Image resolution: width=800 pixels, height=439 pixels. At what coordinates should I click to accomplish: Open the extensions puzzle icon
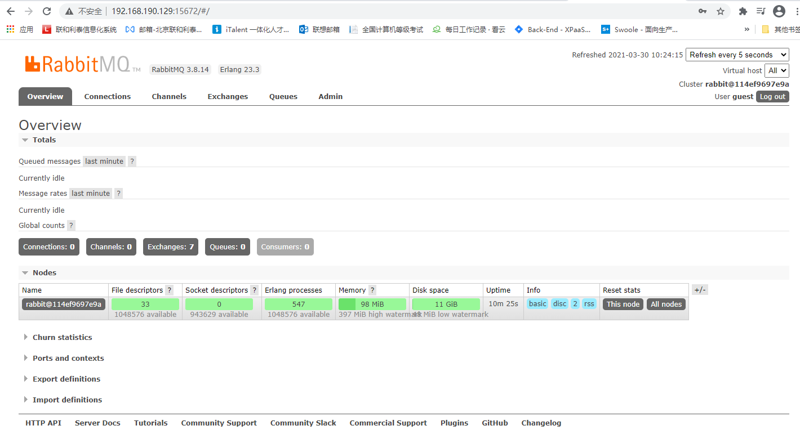coord(743,11)
